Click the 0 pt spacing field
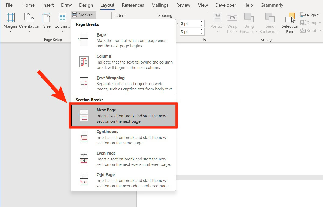Viewport: 323px width, 207px height. click(189, 24)
